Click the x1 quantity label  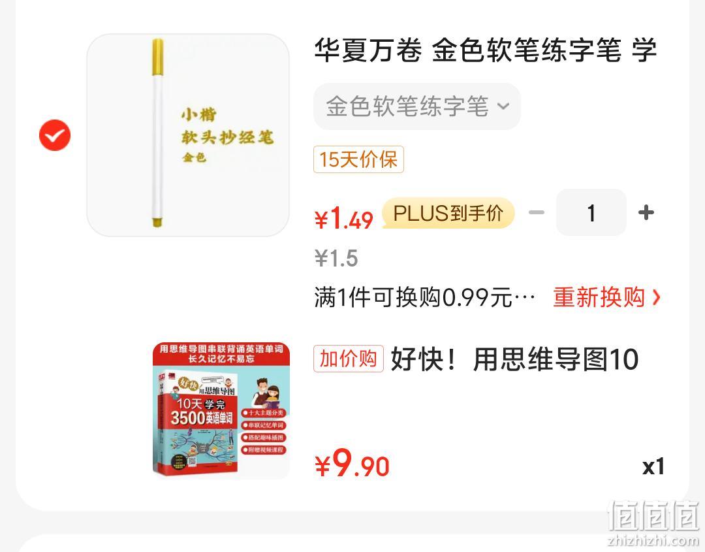[653, 466]
